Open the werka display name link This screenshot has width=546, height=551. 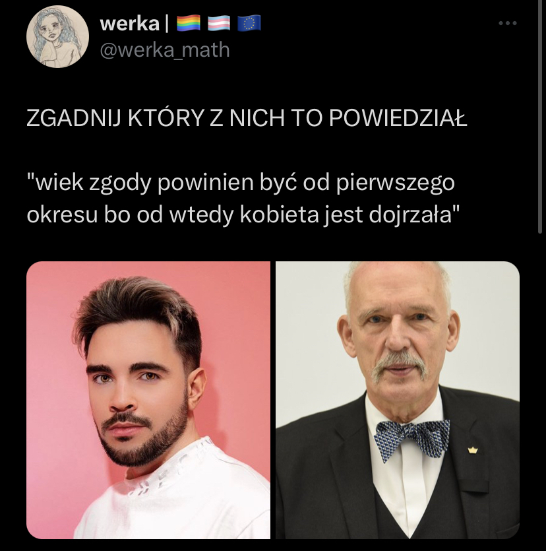pyautogui.click(x=129, y=24)
